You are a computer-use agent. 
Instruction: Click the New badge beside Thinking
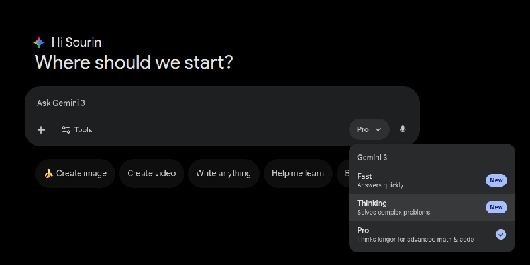(496, 207)
